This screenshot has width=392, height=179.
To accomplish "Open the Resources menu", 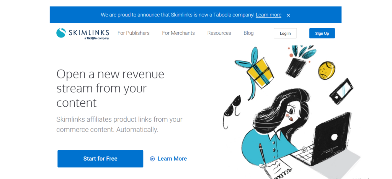I will 219,33.
